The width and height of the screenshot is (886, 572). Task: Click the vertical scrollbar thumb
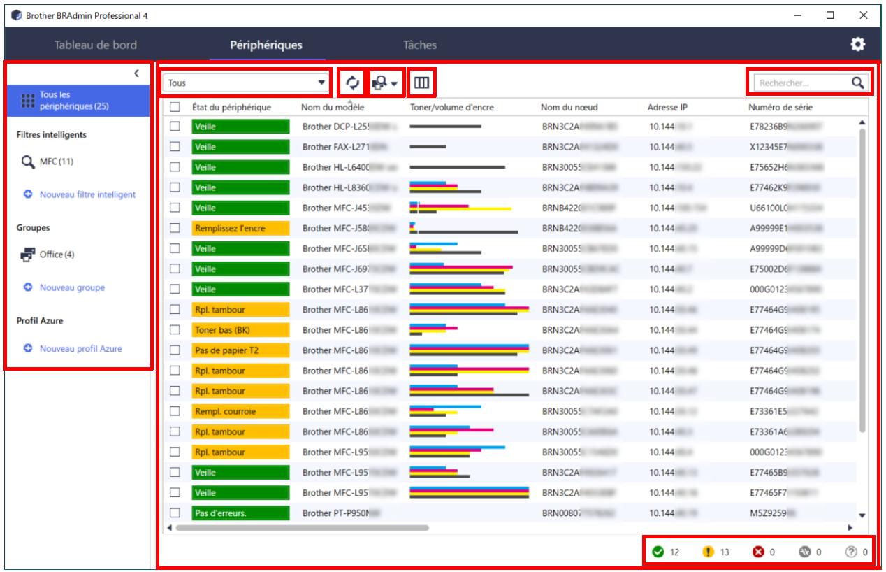pos(862,280)
